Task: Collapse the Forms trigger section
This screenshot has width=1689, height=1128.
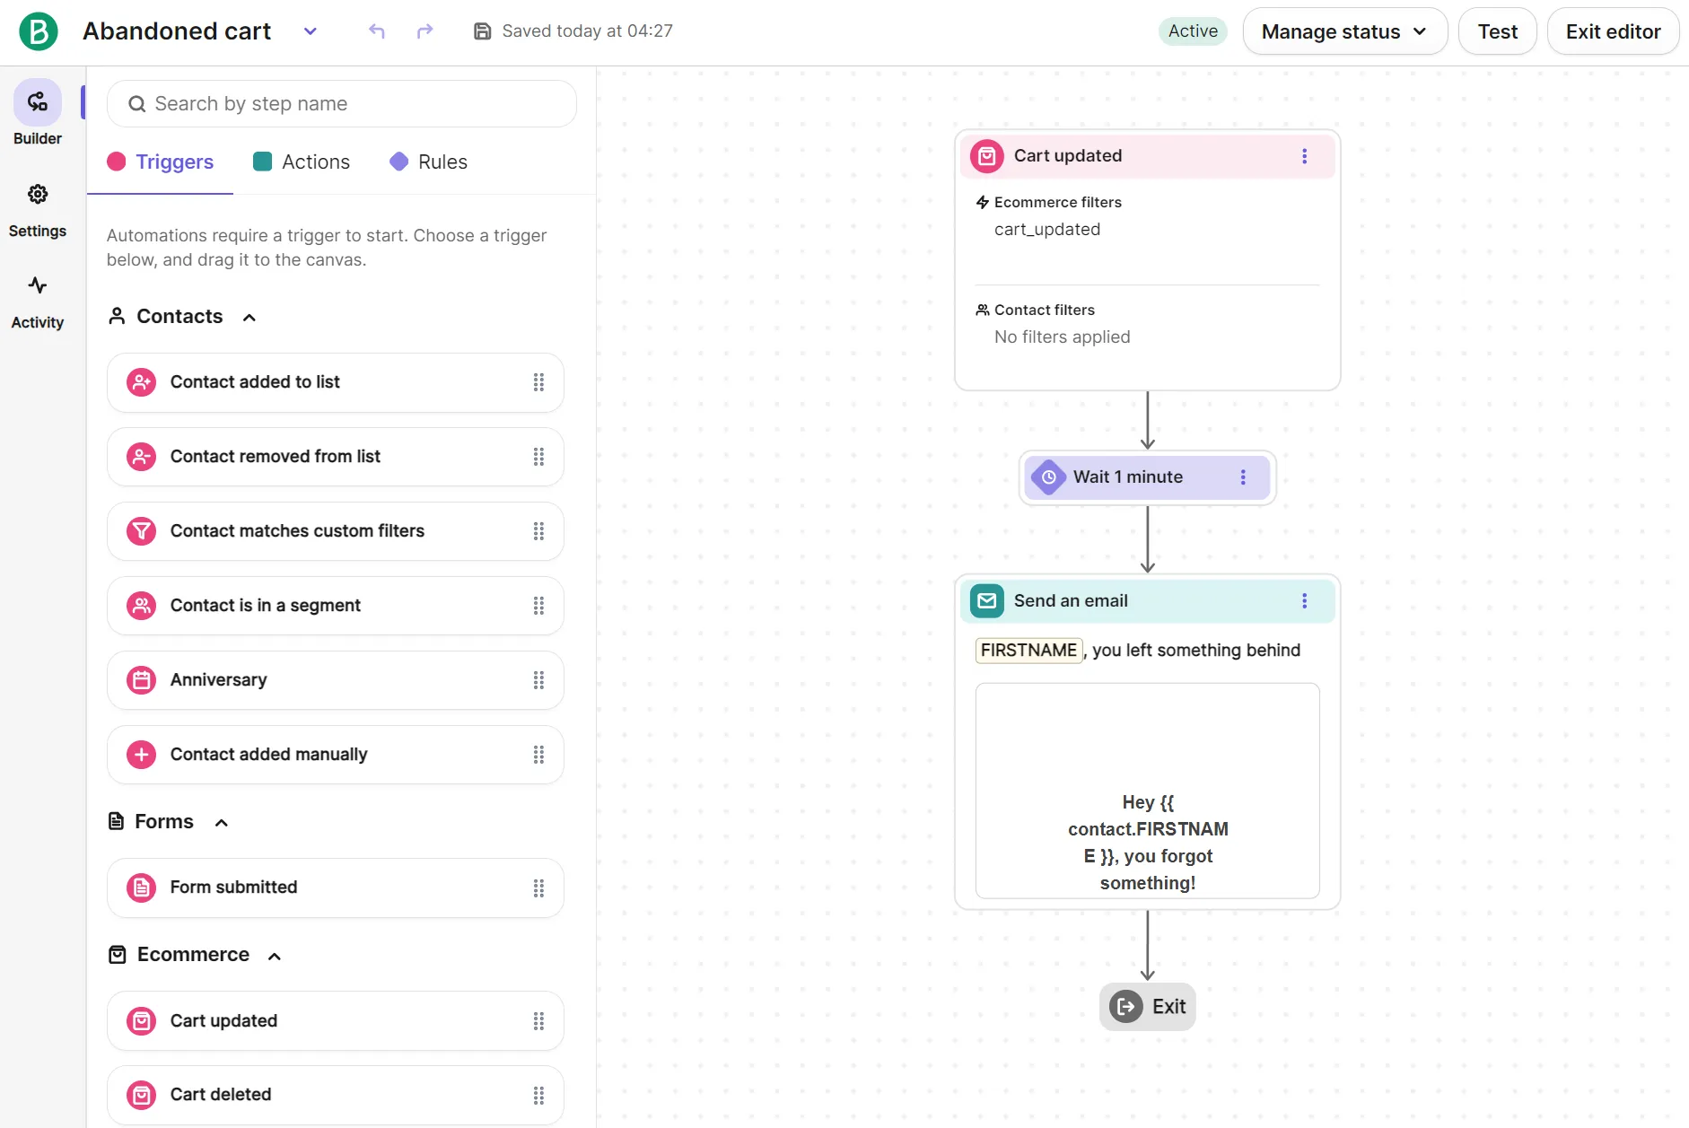Action: [222, 823]
